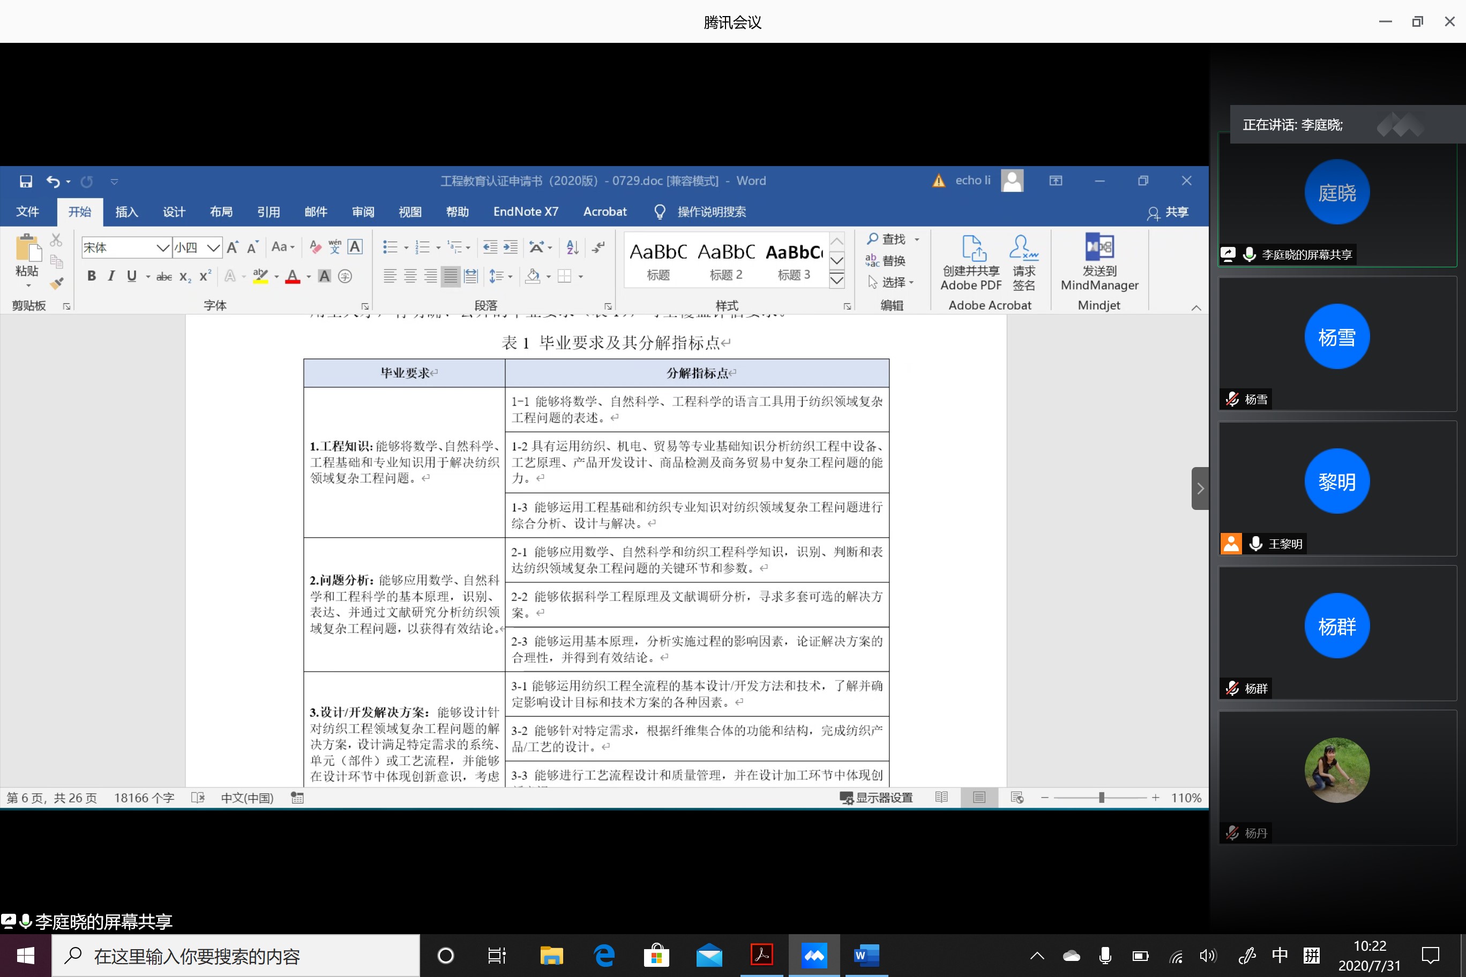Open the 插入 ribbon tab
Viewport: 1466px width, 977px height.
pyautogui.click(x=126, y=212)
